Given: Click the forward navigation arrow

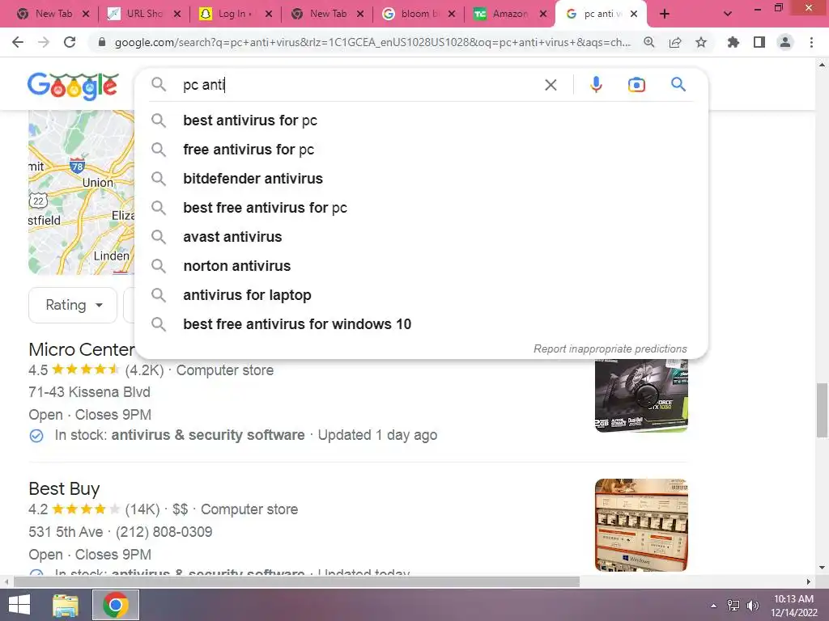Looking at the screenshot, I should click(44, 42).
